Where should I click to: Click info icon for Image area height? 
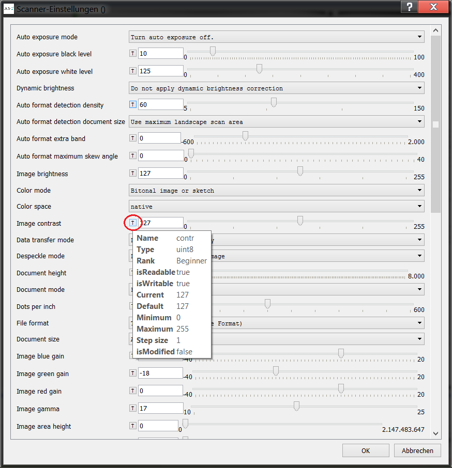click(x=132, y=426)
